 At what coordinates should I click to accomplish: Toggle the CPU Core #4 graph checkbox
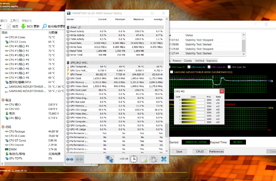[229, 67]
